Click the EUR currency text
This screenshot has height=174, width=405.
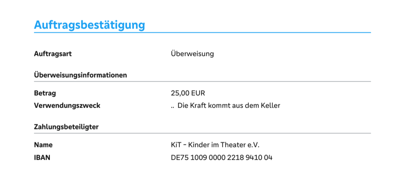click(198, 93)
